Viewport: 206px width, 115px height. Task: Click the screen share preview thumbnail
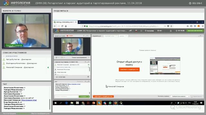tap(165, 66)
